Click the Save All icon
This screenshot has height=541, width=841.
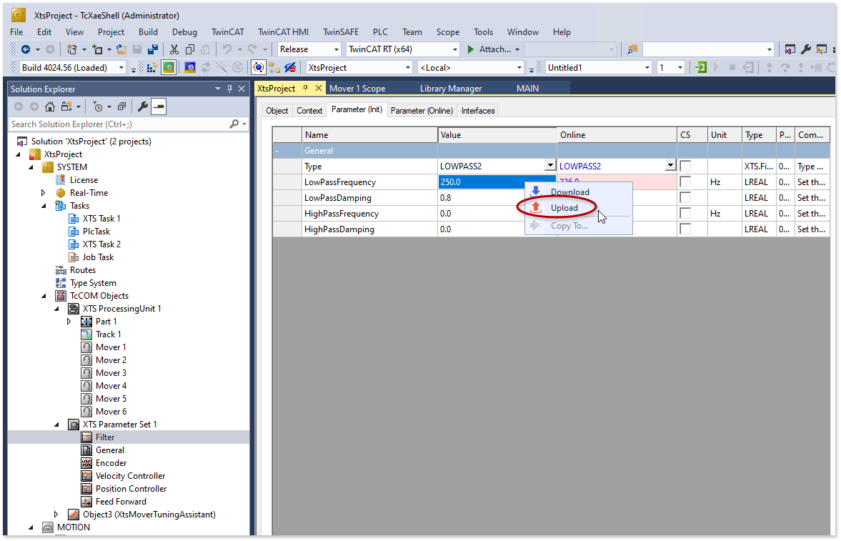(x=154, y=49)
